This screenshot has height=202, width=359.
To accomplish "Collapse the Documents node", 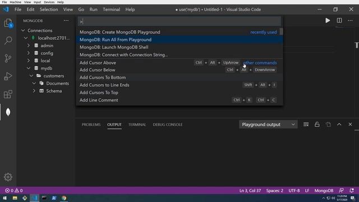I will (x=34, y=84).
